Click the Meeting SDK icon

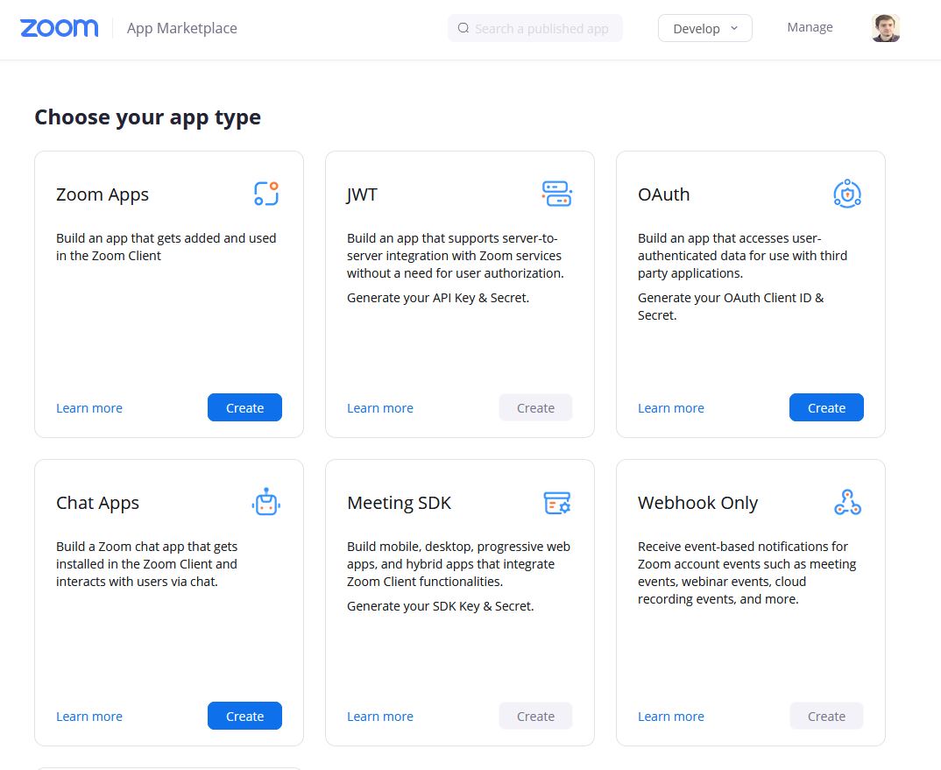[x=557, y=502]
